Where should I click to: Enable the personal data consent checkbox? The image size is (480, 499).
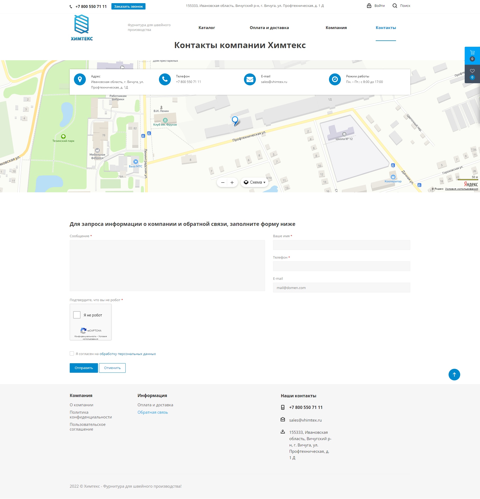(x=72, y=353)
